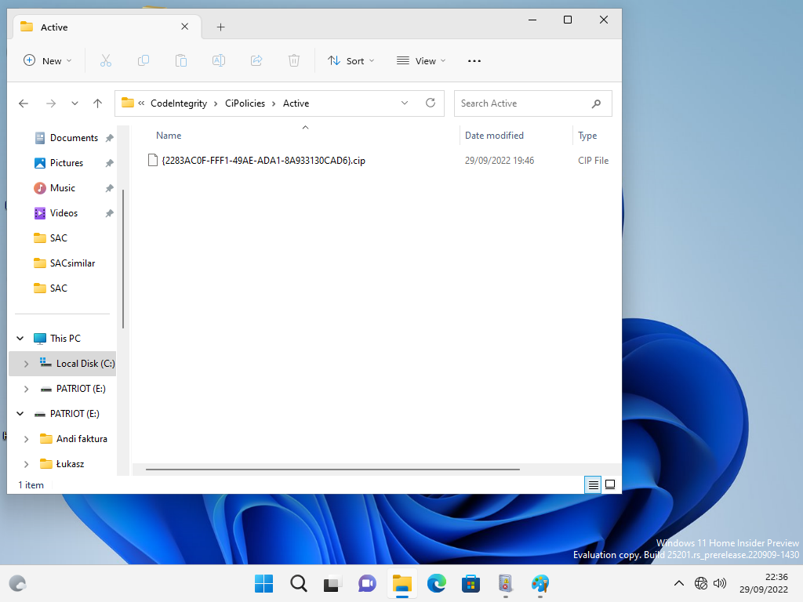Open the New item button
The image size is (803, 602).
coord(47,60)
